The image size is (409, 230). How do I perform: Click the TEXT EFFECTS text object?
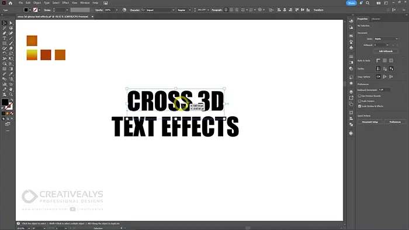(x=175, y=127)
